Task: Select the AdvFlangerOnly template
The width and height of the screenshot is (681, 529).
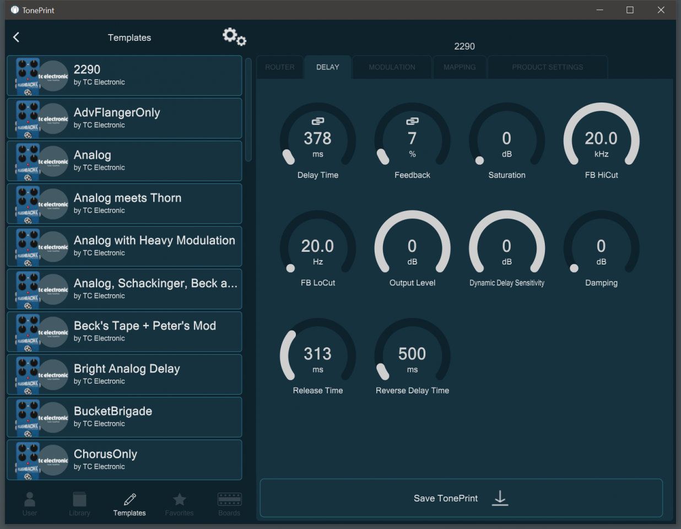Action: 125,118
